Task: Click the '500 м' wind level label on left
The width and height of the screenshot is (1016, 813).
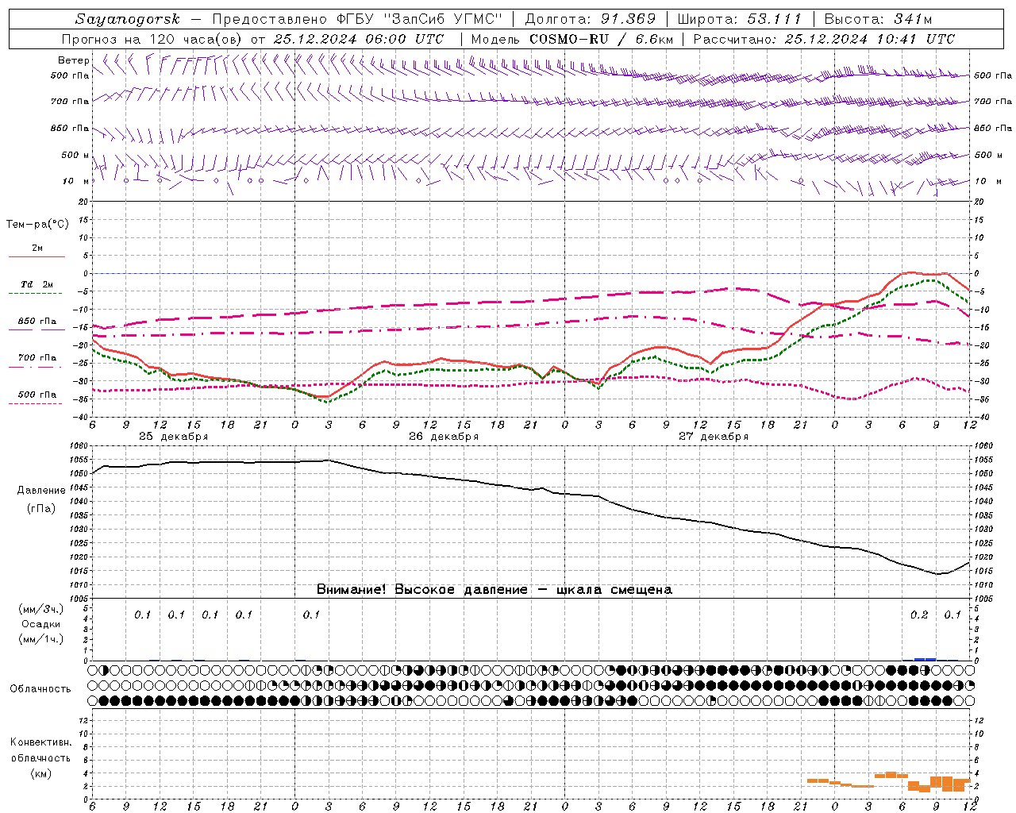Action: point(75,155)
